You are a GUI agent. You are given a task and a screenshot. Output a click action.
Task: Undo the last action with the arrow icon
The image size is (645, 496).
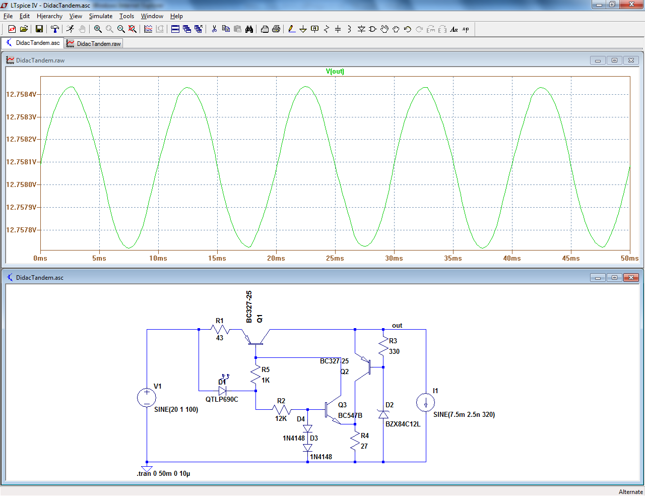click(x=408, y=29)
